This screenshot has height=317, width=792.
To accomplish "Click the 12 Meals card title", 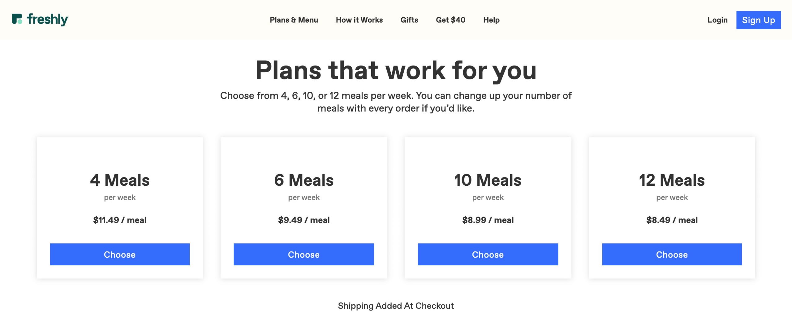I will coord(672,180).
